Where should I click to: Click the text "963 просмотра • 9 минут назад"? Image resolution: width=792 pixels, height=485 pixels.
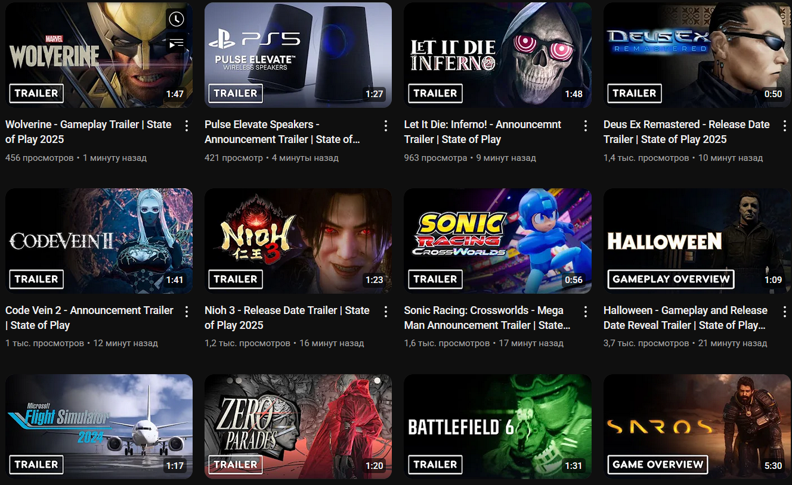[x=470, y=158]
